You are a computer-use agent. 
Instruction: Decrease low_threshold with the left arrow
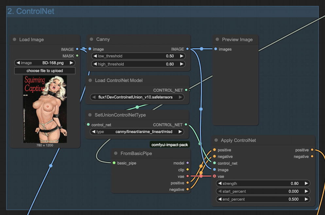(94, 56)
